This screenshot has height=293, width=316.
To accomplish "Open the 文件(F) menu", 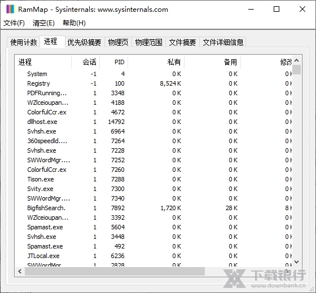I will pyautogui.click(x=14, y=23).
